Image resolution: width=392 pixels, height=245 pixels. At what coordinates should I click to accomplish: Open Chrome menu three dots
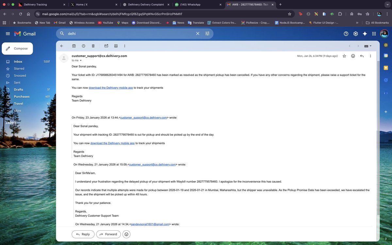pyautogui.click(x=387, y=14)
